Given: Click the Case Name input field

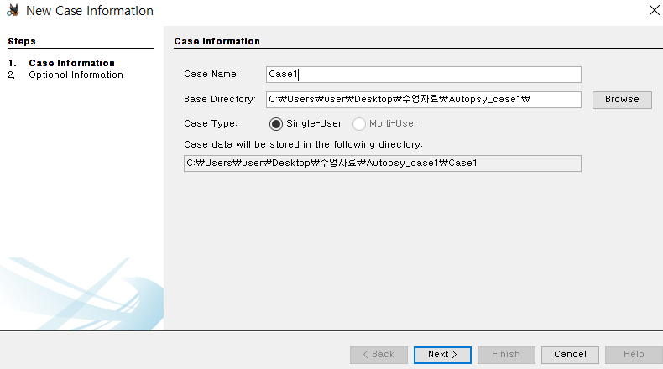Looking at the screenshot, I should click(424, 75).
